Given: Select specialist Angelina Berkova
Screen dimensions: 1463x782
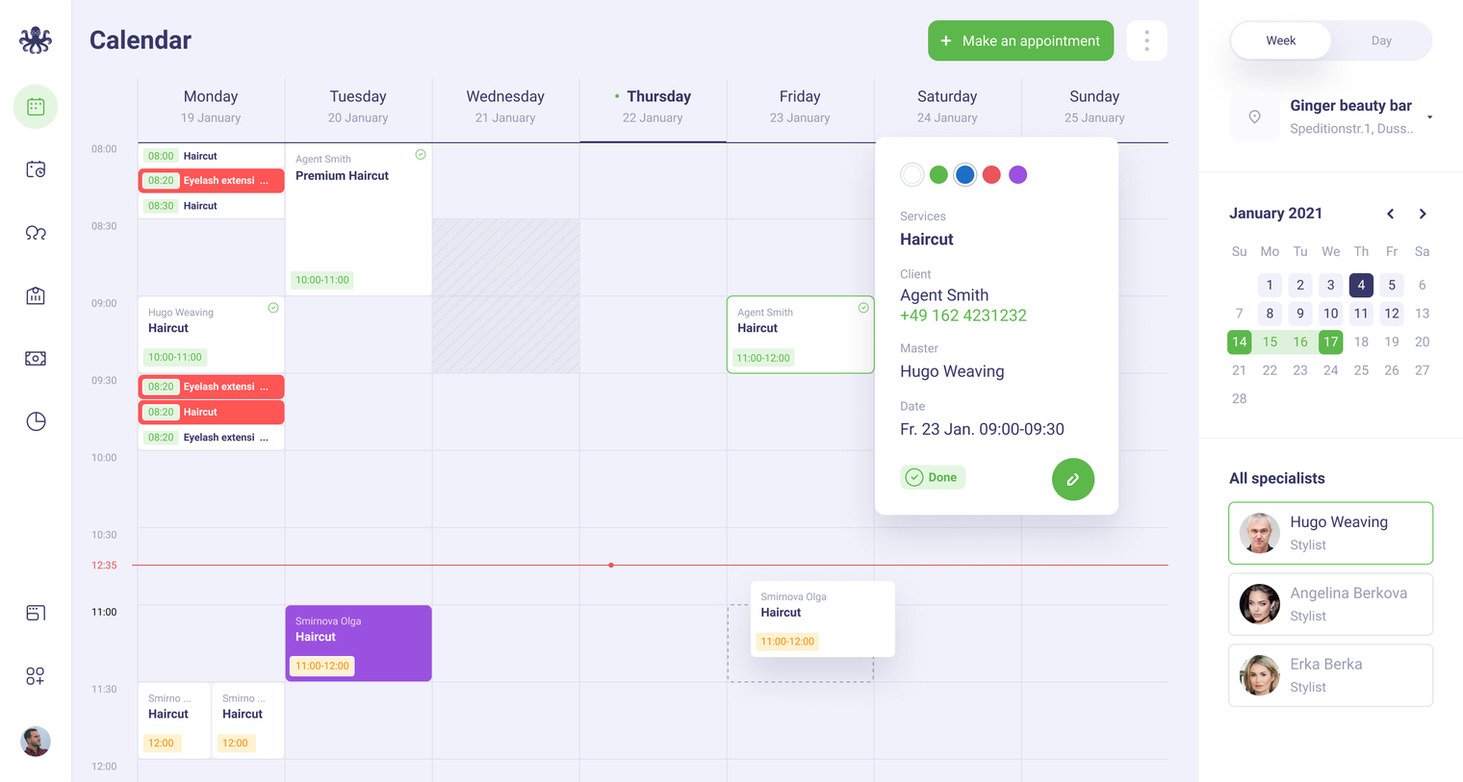Looking at the screenshot, I should (x=1330, y=604).
